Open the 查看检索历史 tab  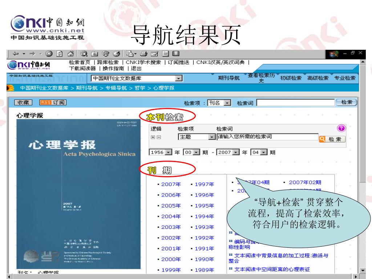coord(261,78)
